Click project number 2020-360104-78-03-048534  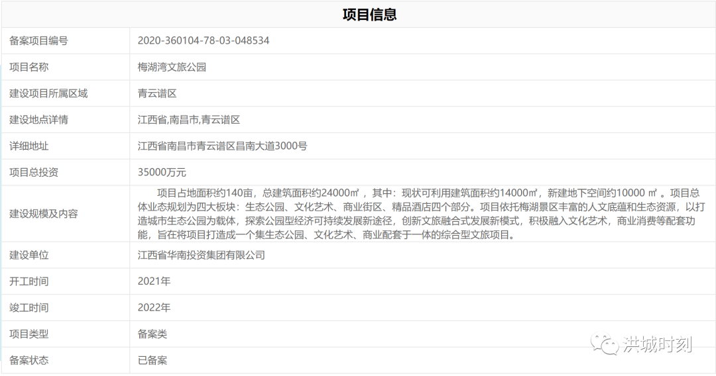pos(204,40)
